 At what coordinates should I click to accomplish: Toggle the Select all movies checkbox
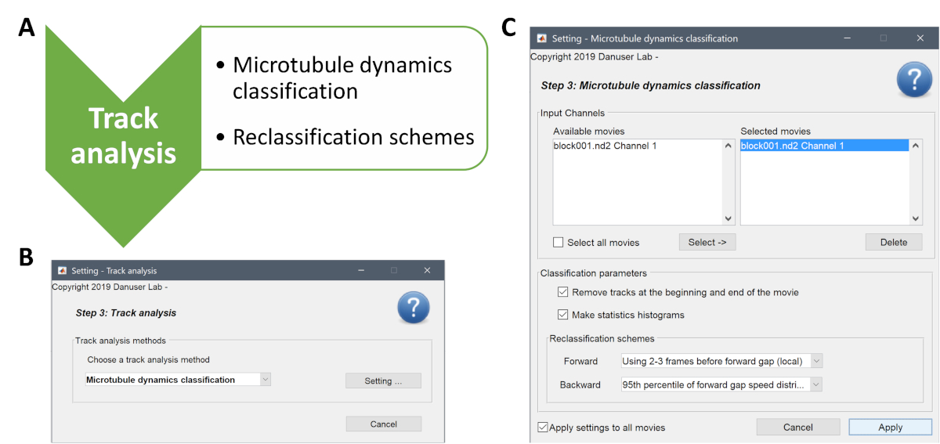click(559, 243)
